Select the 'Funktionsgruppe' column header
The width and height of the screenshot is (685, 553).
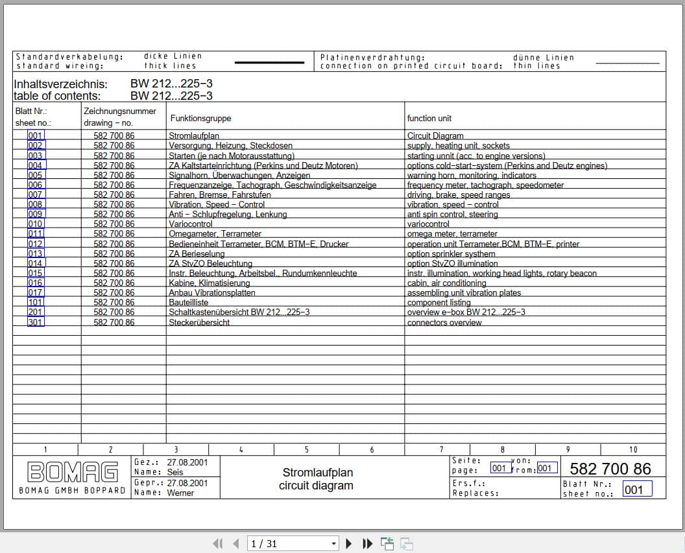pyautogui.click(x=200, y=118)
